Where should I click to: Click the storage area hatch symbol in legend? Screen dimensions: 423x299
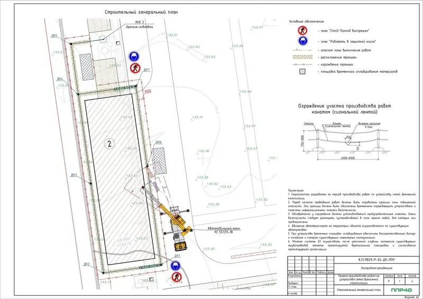(x=301, y=70)
